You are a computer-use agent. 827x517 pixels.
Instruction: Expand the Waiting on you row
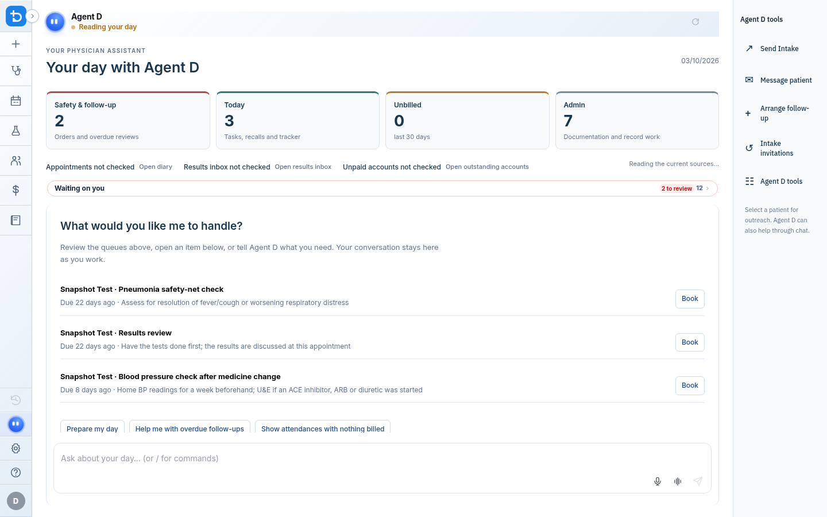click(382, 188)
